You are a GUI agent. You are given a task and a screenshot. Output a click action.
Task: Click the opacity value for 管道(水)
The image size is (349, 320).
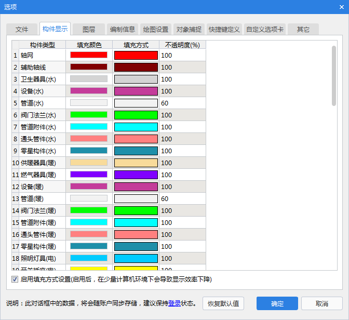[165, 103]
